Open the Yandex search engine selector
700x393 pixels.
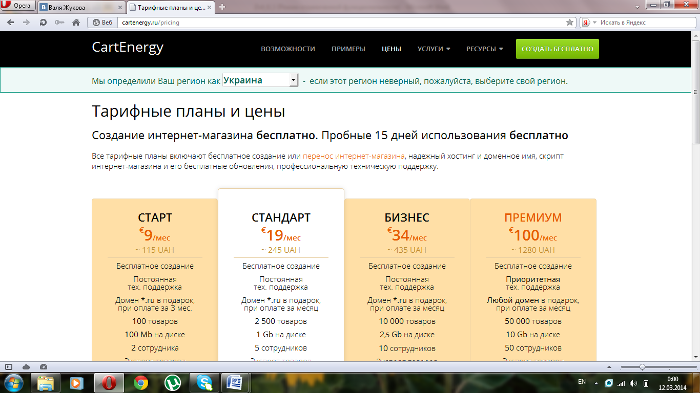tap(588, 23)
